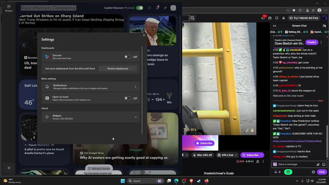Click Coolgaming greeting header text
Screen dimensions: 329x185
click(48, 8)
